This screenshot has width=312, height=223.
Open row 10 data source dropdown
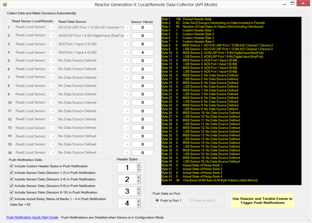point(94,103)
